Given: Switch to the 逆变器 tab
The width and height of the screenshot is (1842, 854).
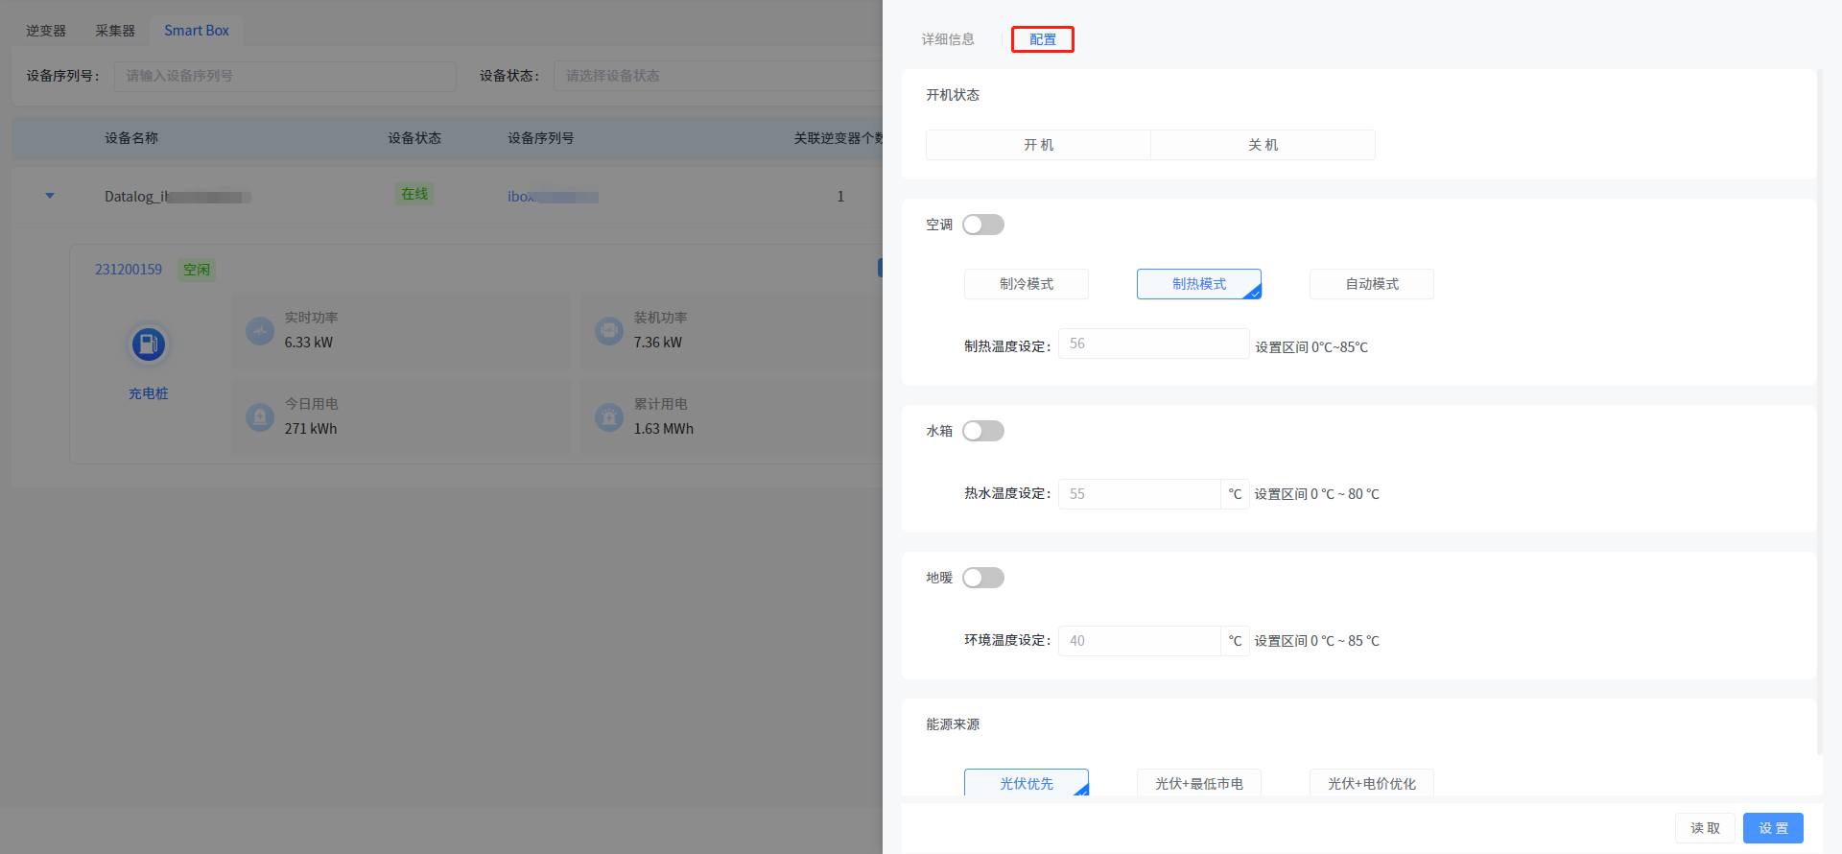Looking at the screenshot, I should point(46,31).
